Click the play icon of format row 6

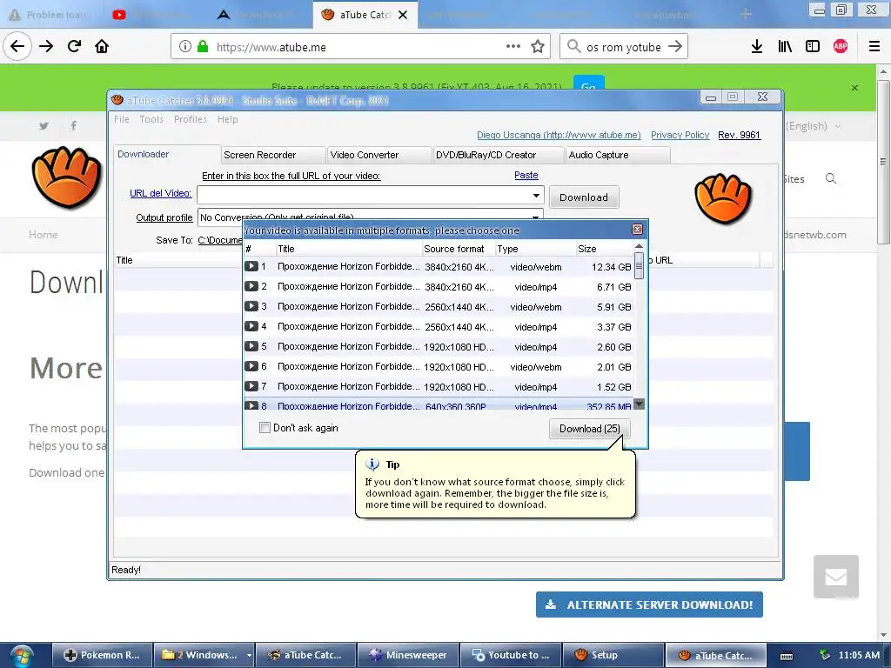pos(251,366)
